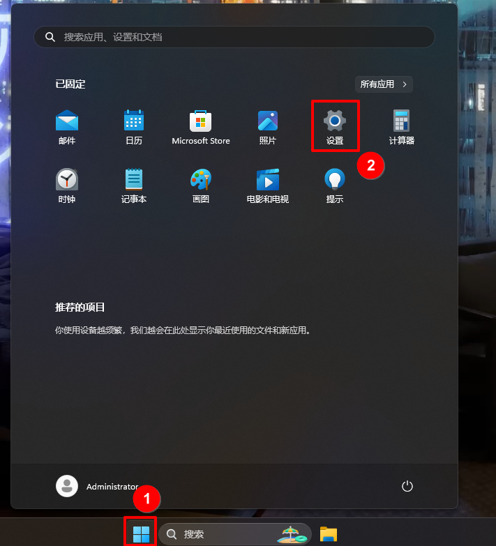Launch the 画图 Paint app
Screen dimensions: 496x546
tap(201, 185)
